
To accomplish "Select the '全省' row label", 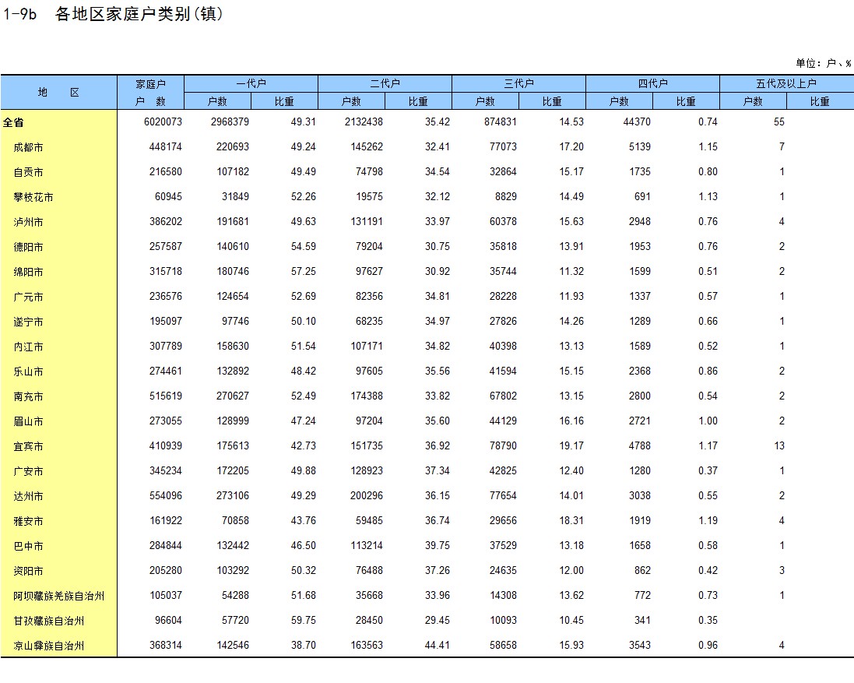I will pos(13,122).
